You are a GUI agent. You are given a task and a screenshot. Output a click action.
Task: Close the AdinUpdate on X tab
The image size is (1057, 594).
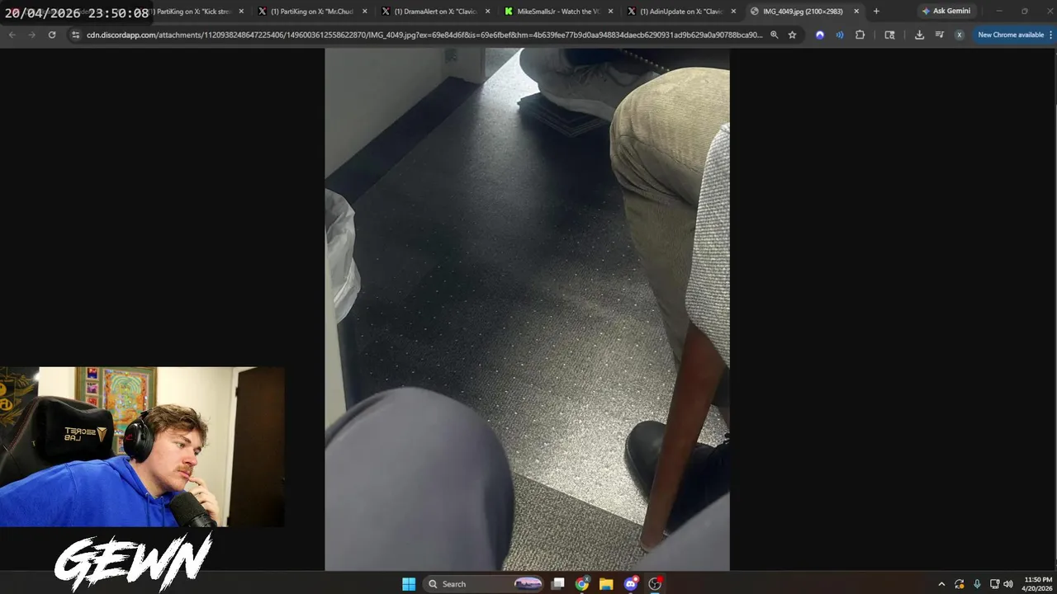(x=733, y=12)
